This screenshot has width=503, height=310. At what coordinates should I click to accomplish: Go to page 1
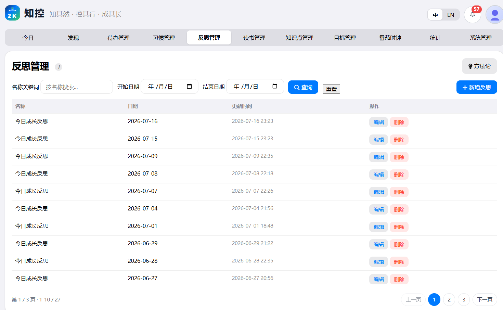(x=434, y=300)
